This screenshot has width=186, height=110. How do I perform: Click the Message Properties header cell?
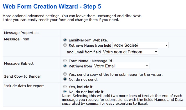[x=21, y=33]
